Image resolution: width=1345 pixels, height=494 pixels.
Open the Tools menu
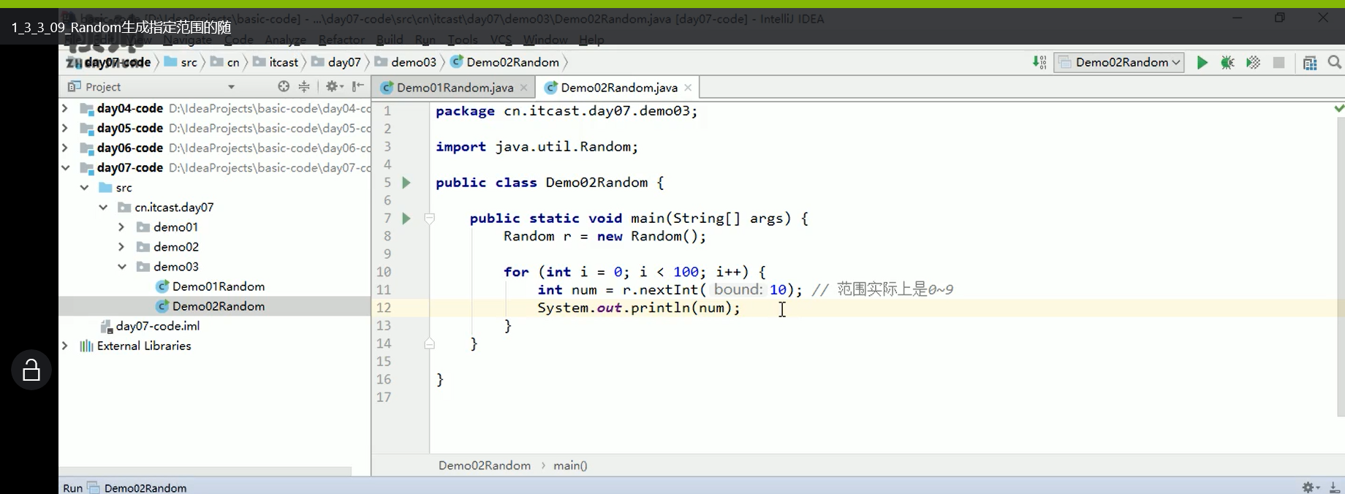462,39
